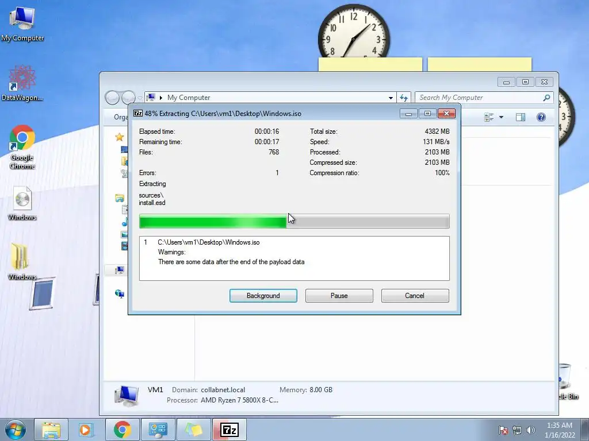Click the right yellow sticky note
Viewport: 589px width, 441px height.
(x=479, y=64)
